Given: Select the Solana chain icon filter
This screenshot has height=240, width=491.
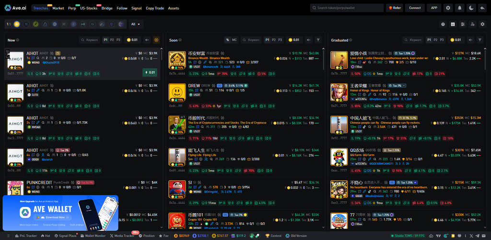Looking at the screenshot, I should [x=26, y=24].
